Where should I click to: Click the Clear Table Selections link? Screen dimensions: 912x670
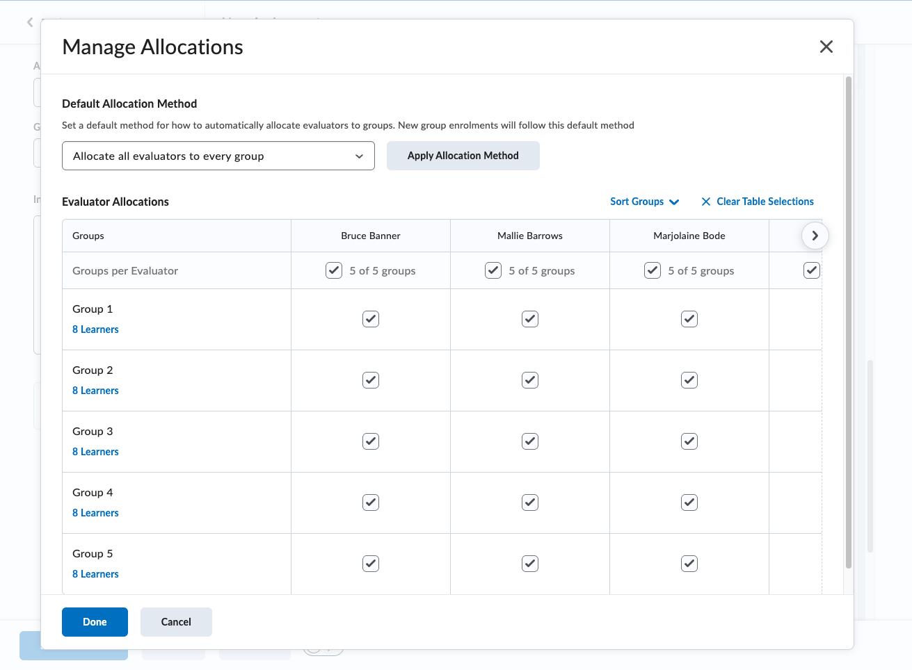point(765,202)
